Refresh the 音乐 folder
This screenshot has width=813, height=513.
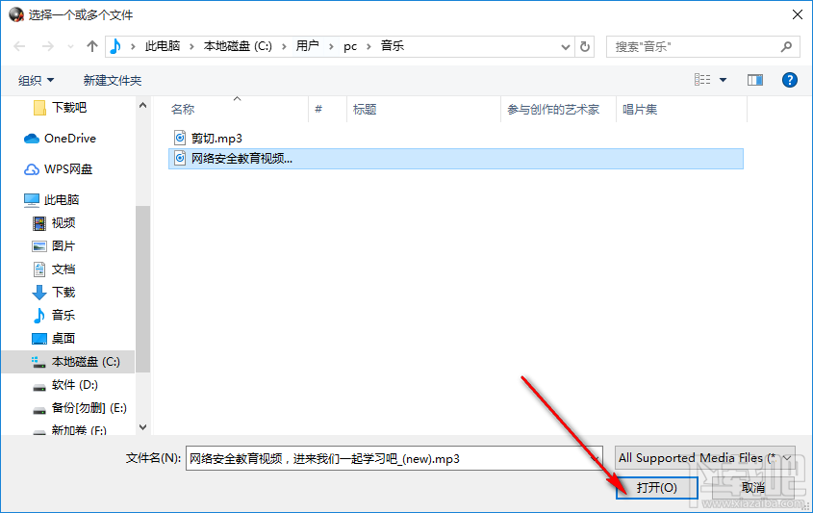[584, 47]
